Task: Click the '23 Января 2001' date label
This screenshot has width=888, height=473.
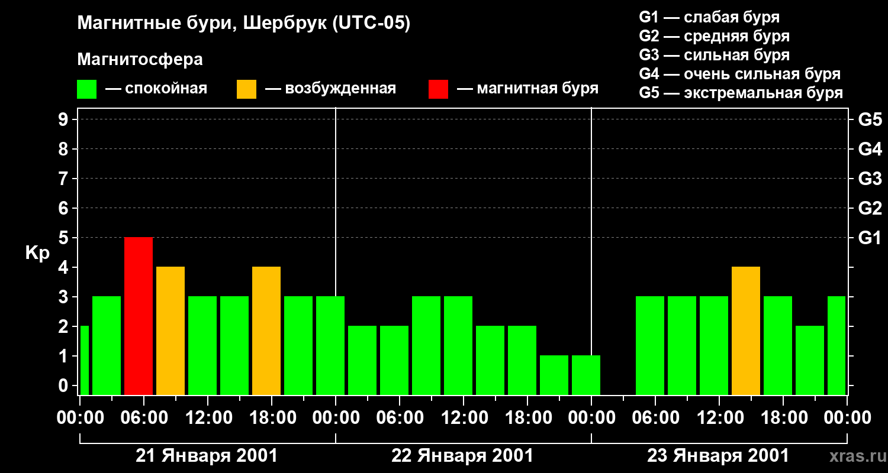Action: coord(718,456)
